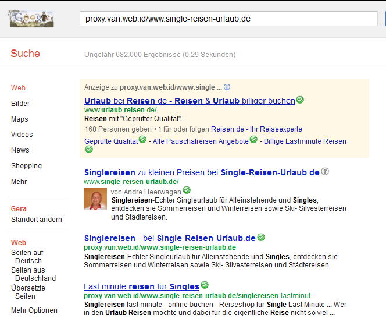386x329 pixels.
Task: Click the 'Suche' heading
Action: 25,54
